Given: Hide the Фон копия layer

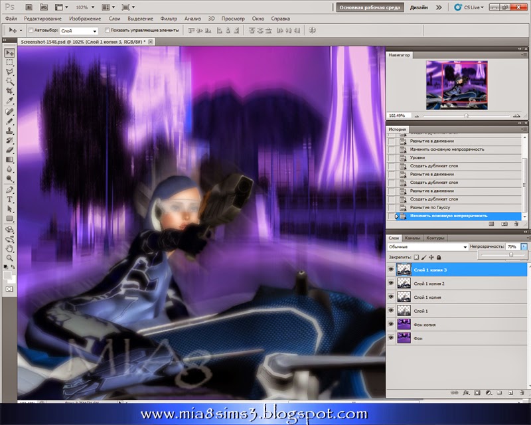Looking at the screenshot, I should pyautogui.click(x=391, y=324).
